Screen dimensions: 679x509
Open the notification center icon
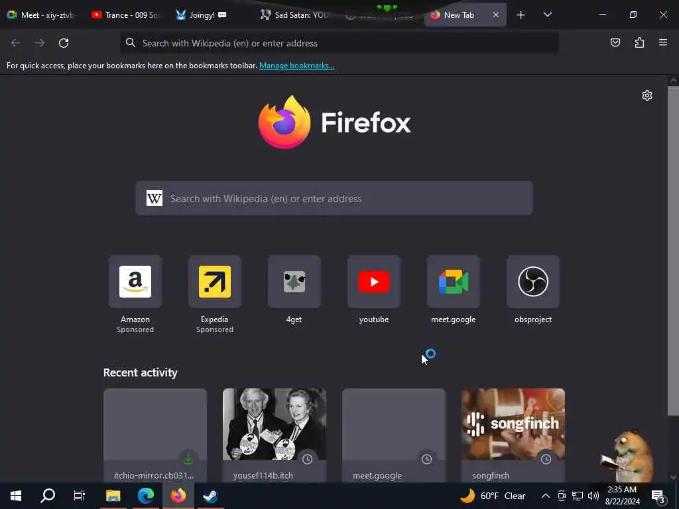(658, 496)
